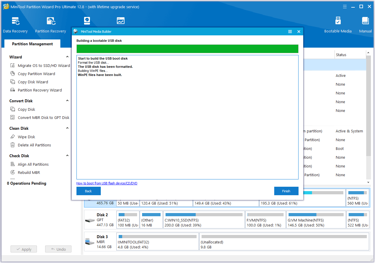
Task: Click the green build progress bar
Action: (187, 49)
